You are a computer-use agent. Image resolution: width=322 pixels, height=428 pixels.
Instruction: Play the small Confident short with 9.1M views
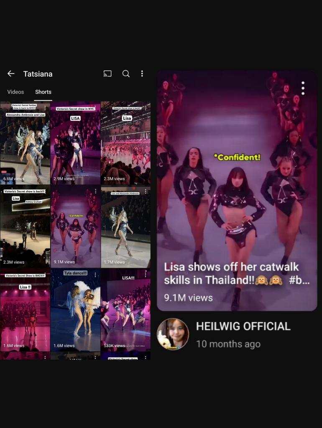pyautogui.click(x=75, y=227)
